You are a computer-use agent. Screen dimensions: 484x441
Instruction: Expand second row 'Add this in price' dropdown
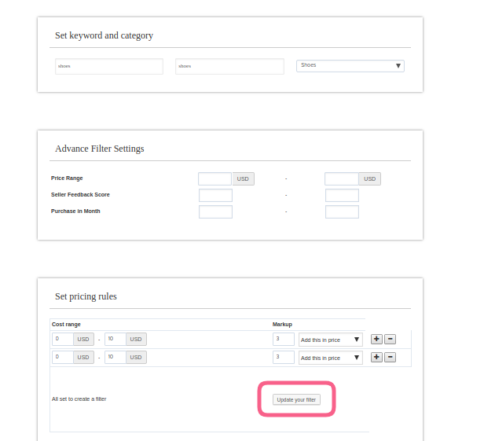click(330, 358)
